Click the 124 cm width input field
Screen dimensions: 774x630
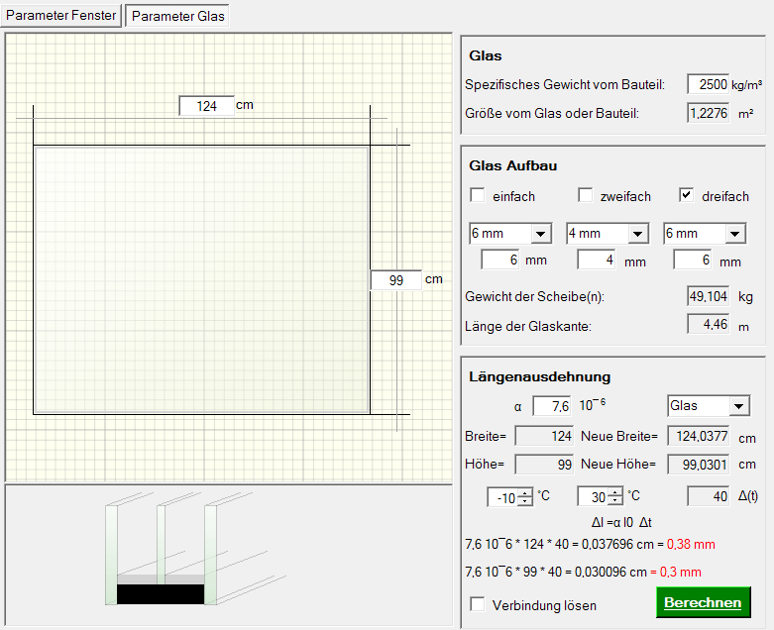pos(206,106)
